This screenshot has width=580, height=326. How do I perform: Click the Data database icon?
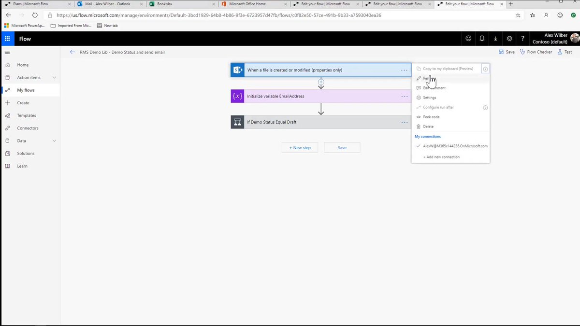[7, 141]
